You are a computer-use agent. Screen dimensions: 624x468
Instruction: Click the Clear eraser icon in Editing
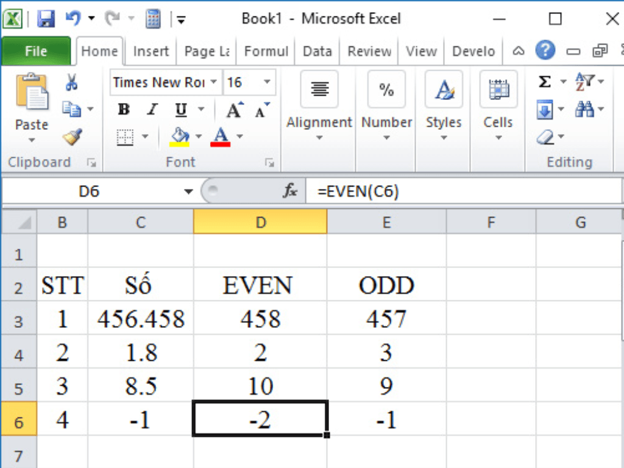click(547, 138)
